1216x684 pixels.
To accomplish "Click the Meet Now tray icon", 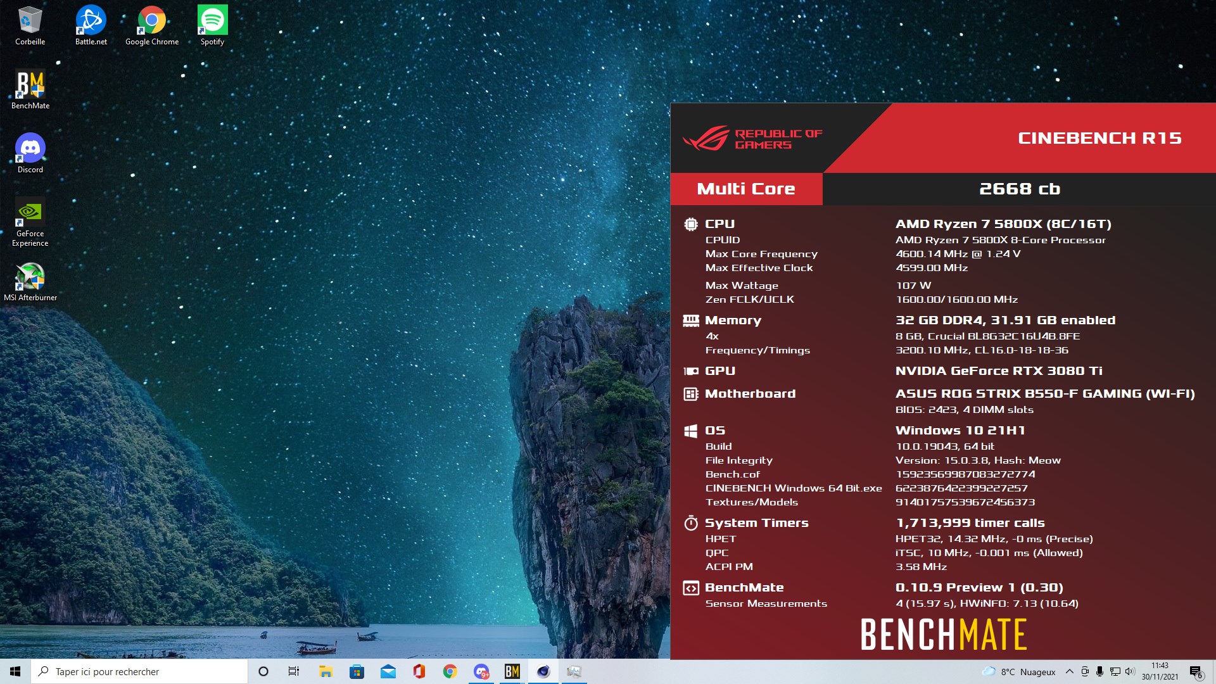I will click(1085, 671).
